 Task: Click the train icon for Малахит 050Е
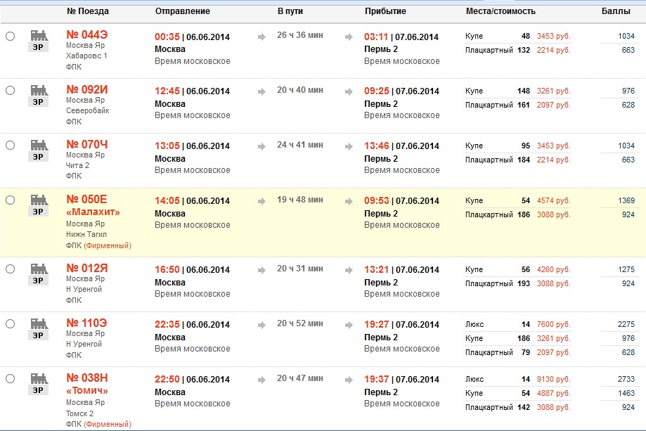click(x=39, y=204)
